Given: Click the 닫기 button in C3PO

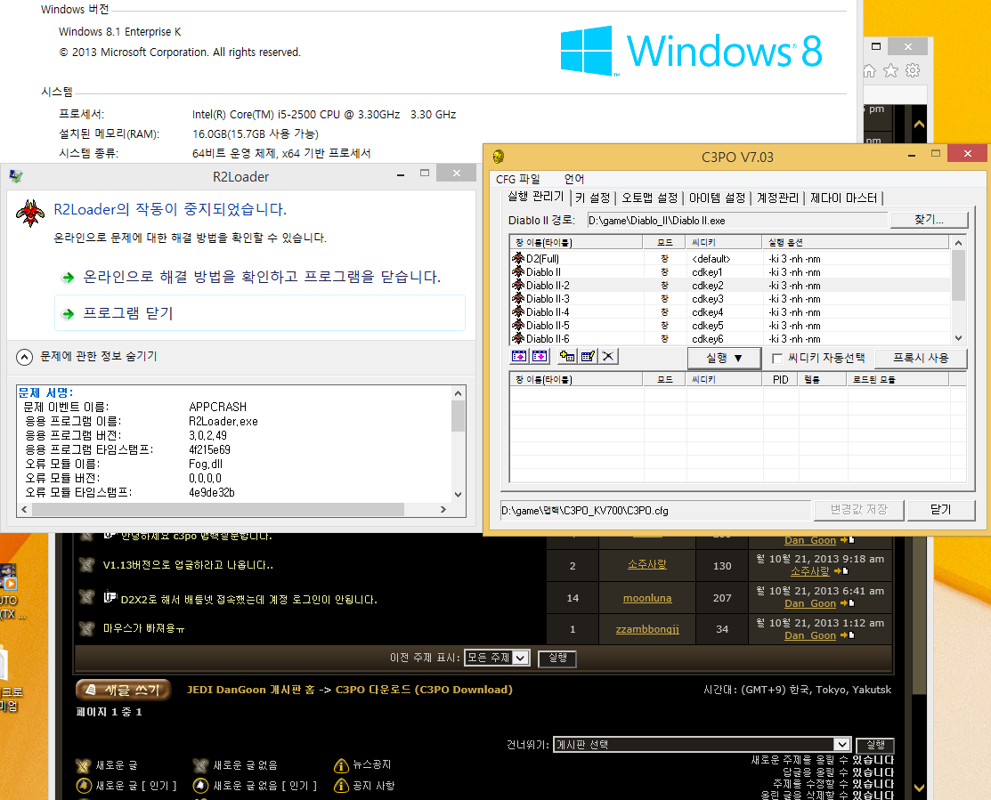Looking at the screenshot, I should 940,510.
